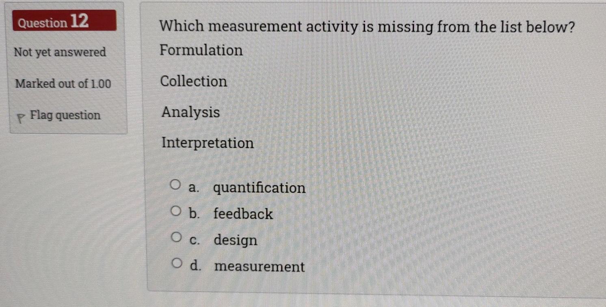The height and width of the screenshot is (307, 606).
Task: Click the list item Interpretation
Action: click(x=207, y=143)
